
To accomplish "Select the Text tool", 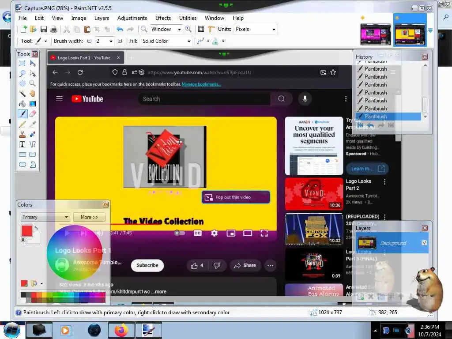I will coord(22,144).
